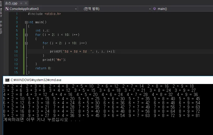The height and width of the screenshot is (135, 213).
Task: Click the 계속하려면 아무 키나 누르십시오 prompt
Action: click(42, 120)
